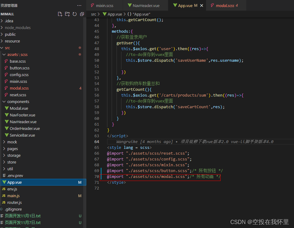Click the error count badge on modal.scss
Image resolution: width=294 pixels, height=228 pixels.
(x=80, y=88)
